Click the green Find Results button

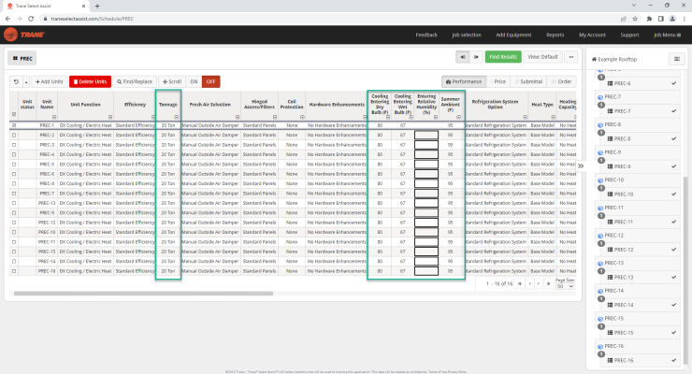point(503,57)
